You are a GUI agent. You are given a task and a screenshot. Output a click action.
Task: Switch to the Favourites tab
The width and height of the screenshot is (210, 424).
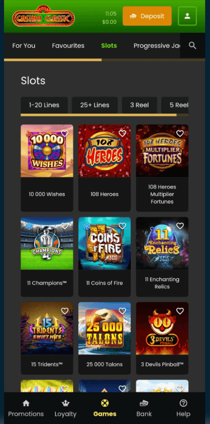click(x=68, y=46)
